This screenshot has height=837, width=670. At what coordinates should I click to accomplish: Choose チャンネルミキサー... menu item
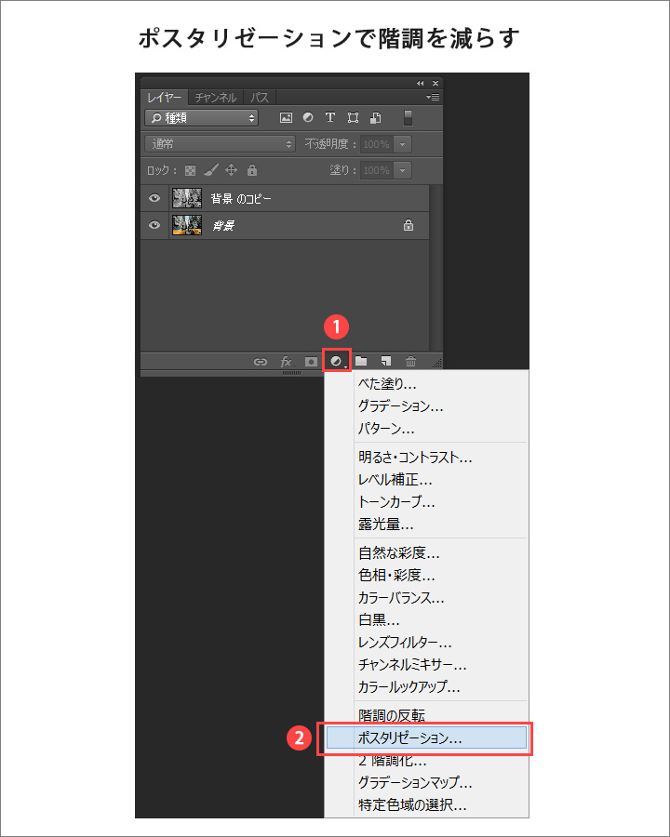(x=426, y=665)
